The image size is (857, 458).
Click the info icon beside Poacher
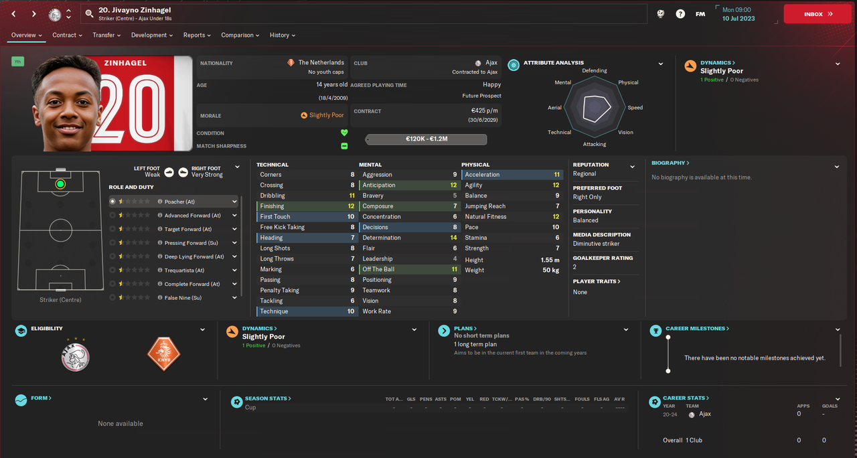coord(160,202)
